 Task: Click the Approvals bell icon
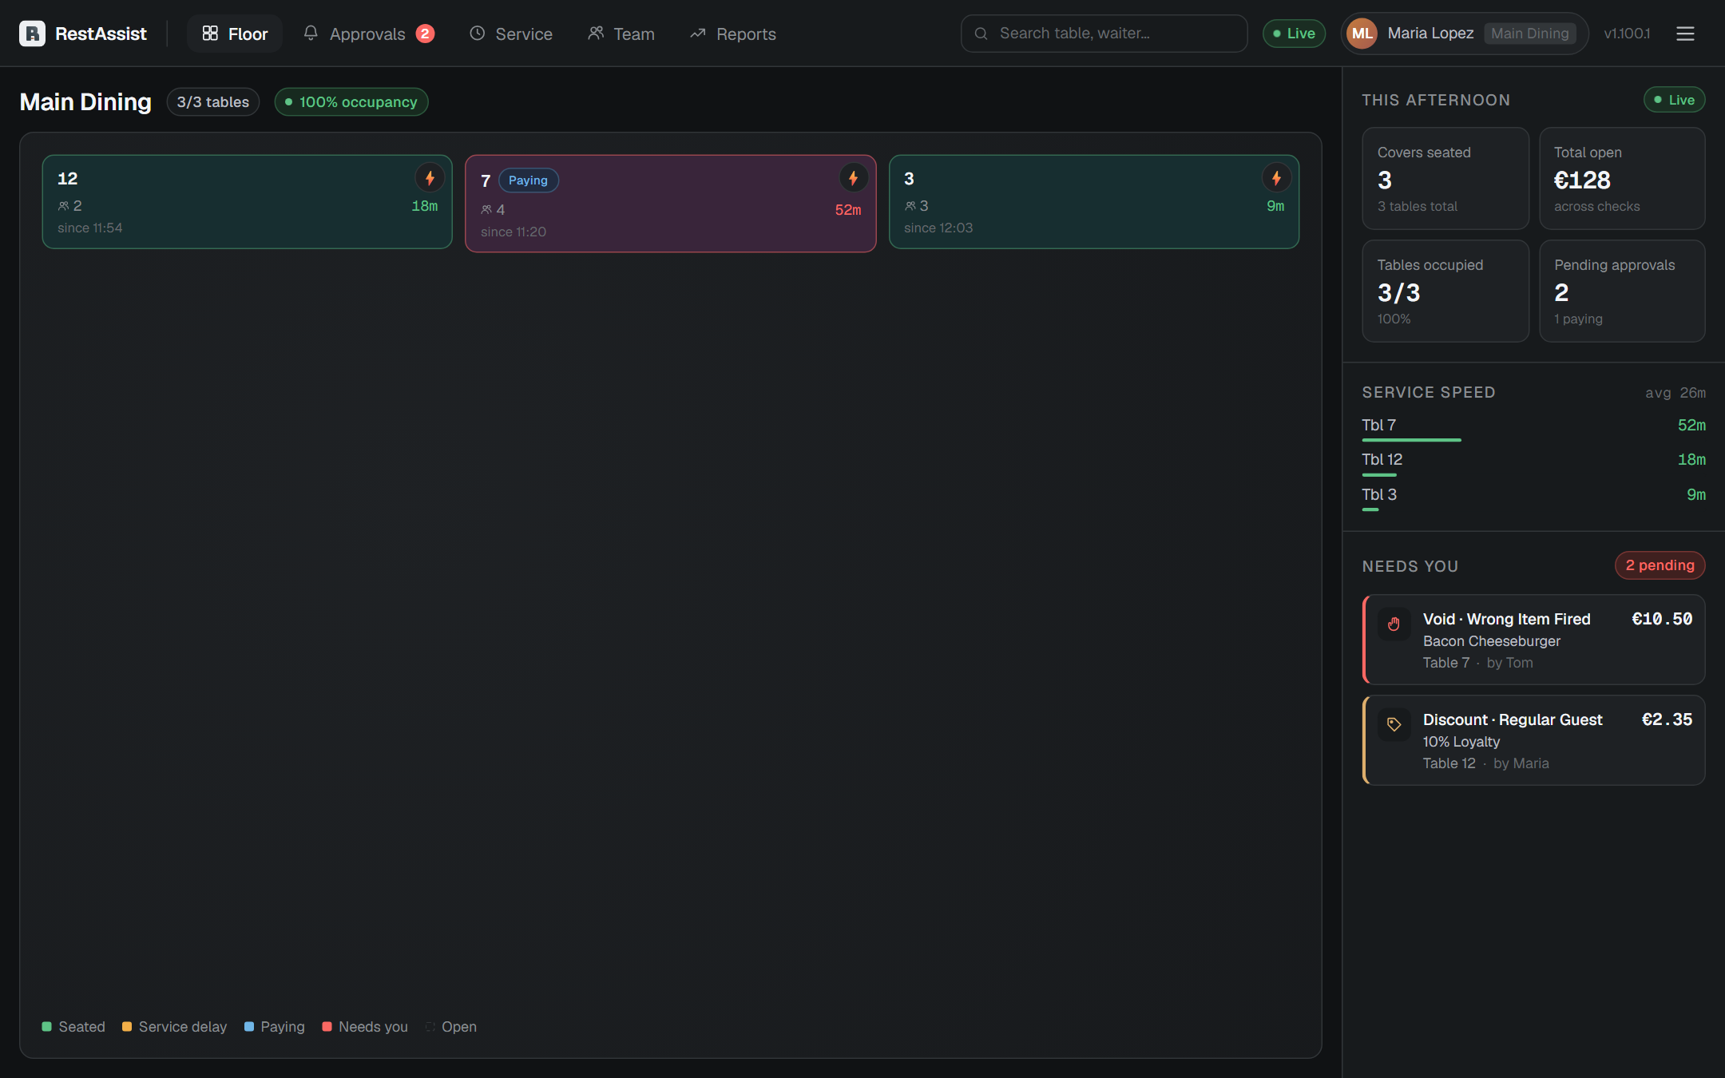click(311, 33)
